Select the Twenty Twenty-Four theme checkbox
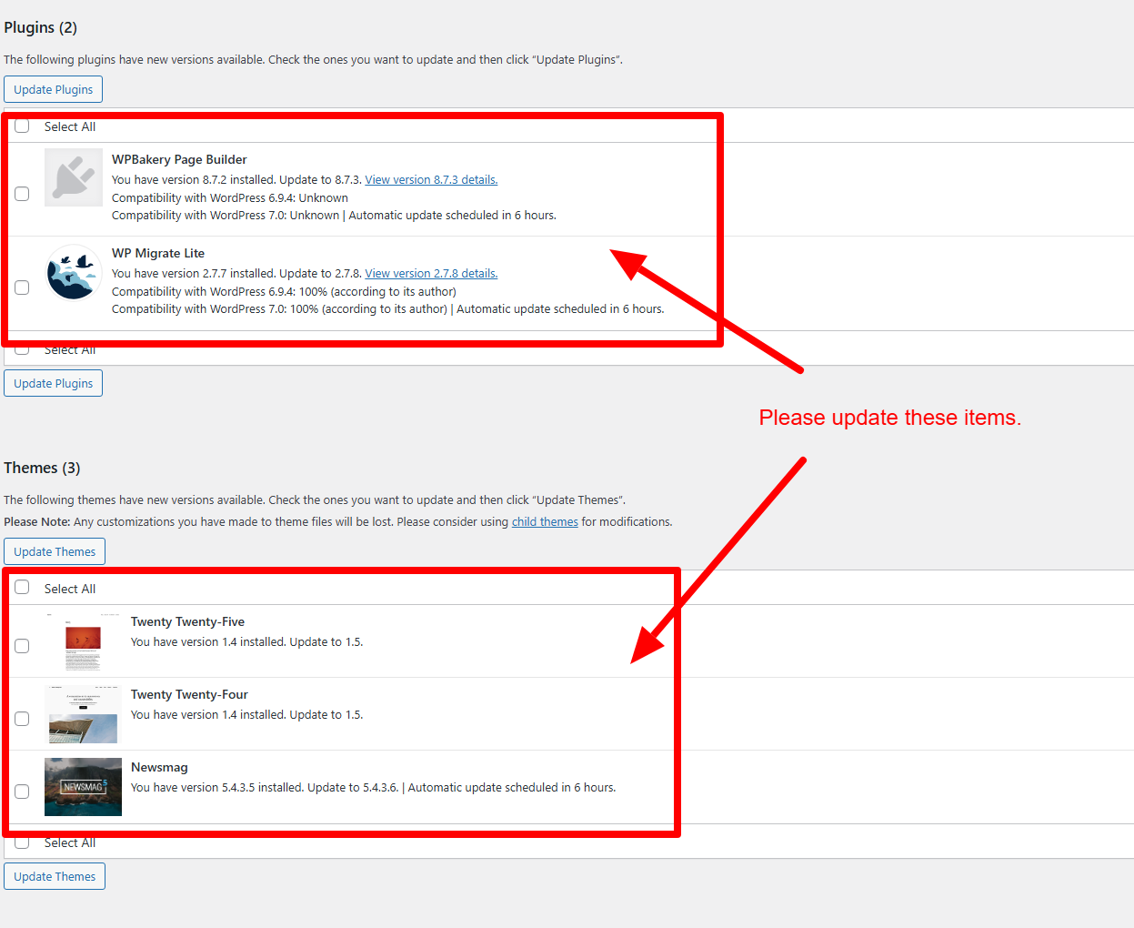The width and height of the screenshot is (1134, 928). (22, 719)
